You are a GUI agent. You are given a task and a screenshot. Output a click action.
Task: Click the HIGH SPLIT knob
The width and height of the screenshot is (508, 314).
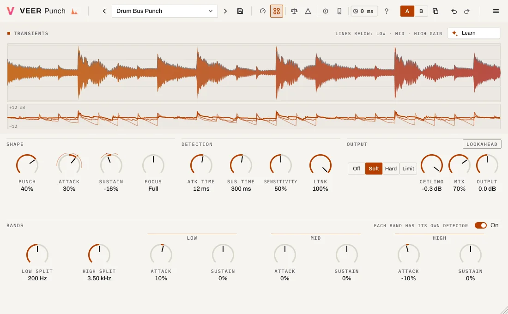[99, 254]
